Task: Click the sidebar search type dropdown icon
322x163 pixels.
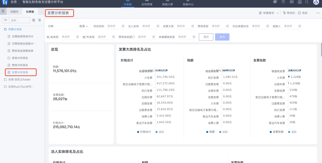Action: 6,20
